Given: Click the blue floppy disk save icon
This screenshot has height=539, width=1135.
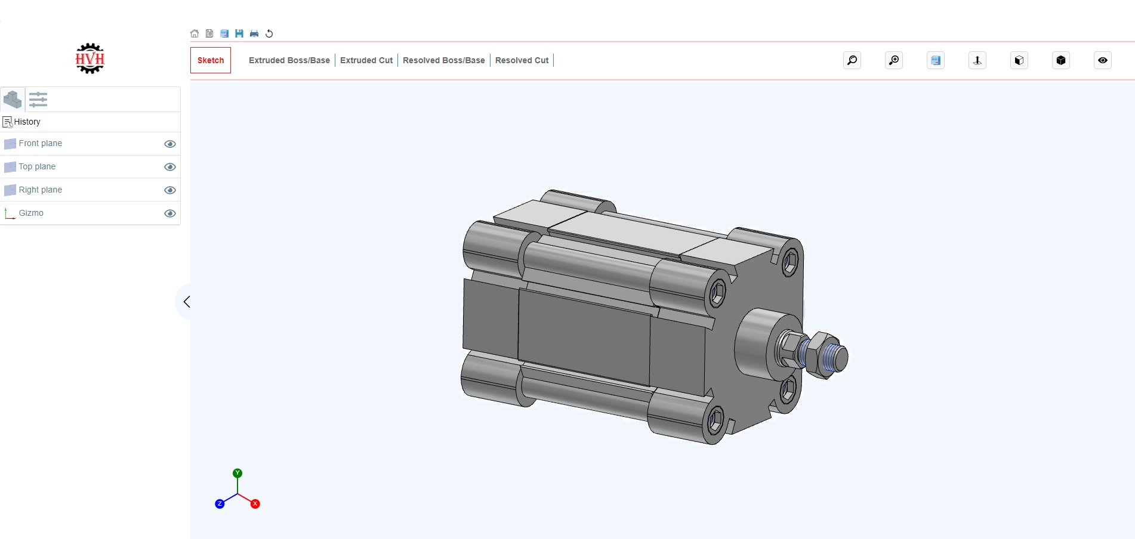Looking at the screenshot, I should coord(239,33).
